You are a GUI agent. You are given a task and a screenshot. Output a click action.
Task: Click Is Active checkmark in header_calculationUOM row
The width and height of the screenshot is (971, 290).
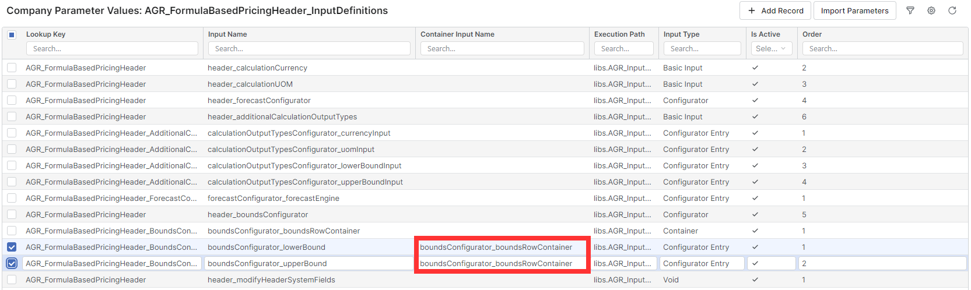click(755, 84)
